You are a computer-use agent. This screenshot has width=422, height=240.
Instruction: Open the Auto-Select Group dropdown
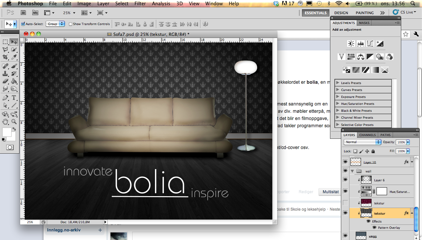(56, 24)
